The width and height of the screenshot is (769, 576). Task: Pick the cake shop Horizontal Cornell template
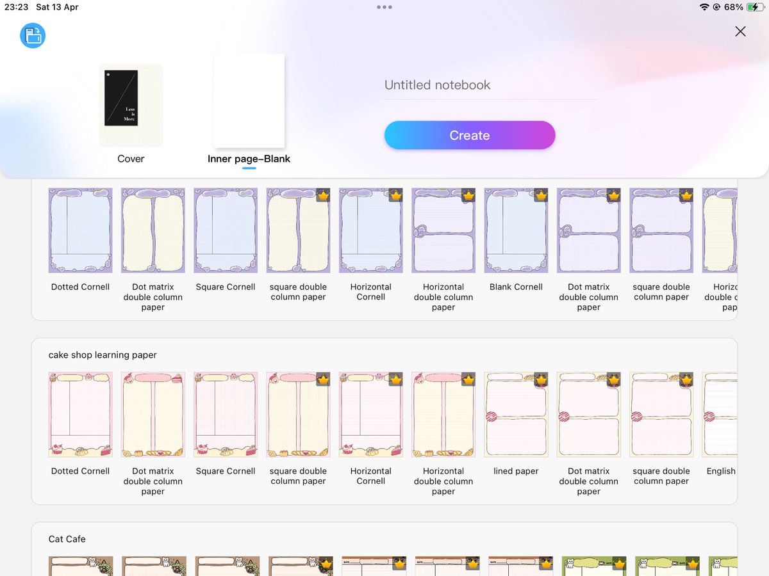pos(371,415)
